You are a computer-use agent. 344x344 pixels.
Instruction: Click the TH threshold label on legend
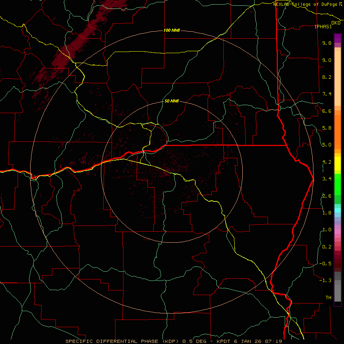click(328, 298)
